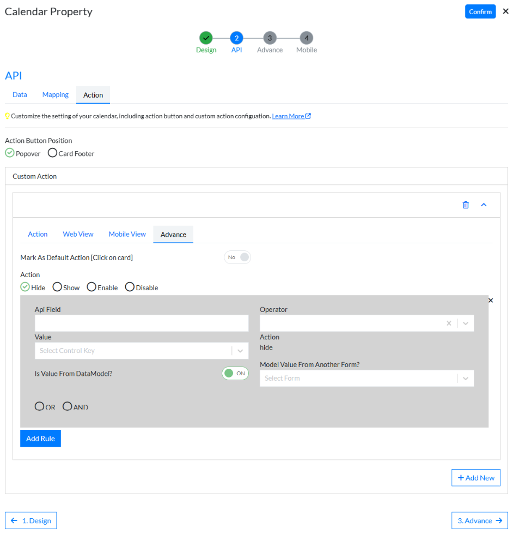Open the Web View tab

(x=78, y=235)
